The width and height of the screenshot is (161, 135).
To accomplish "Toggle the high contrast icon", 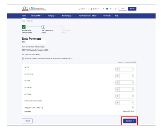I will [x=116, y=9].
